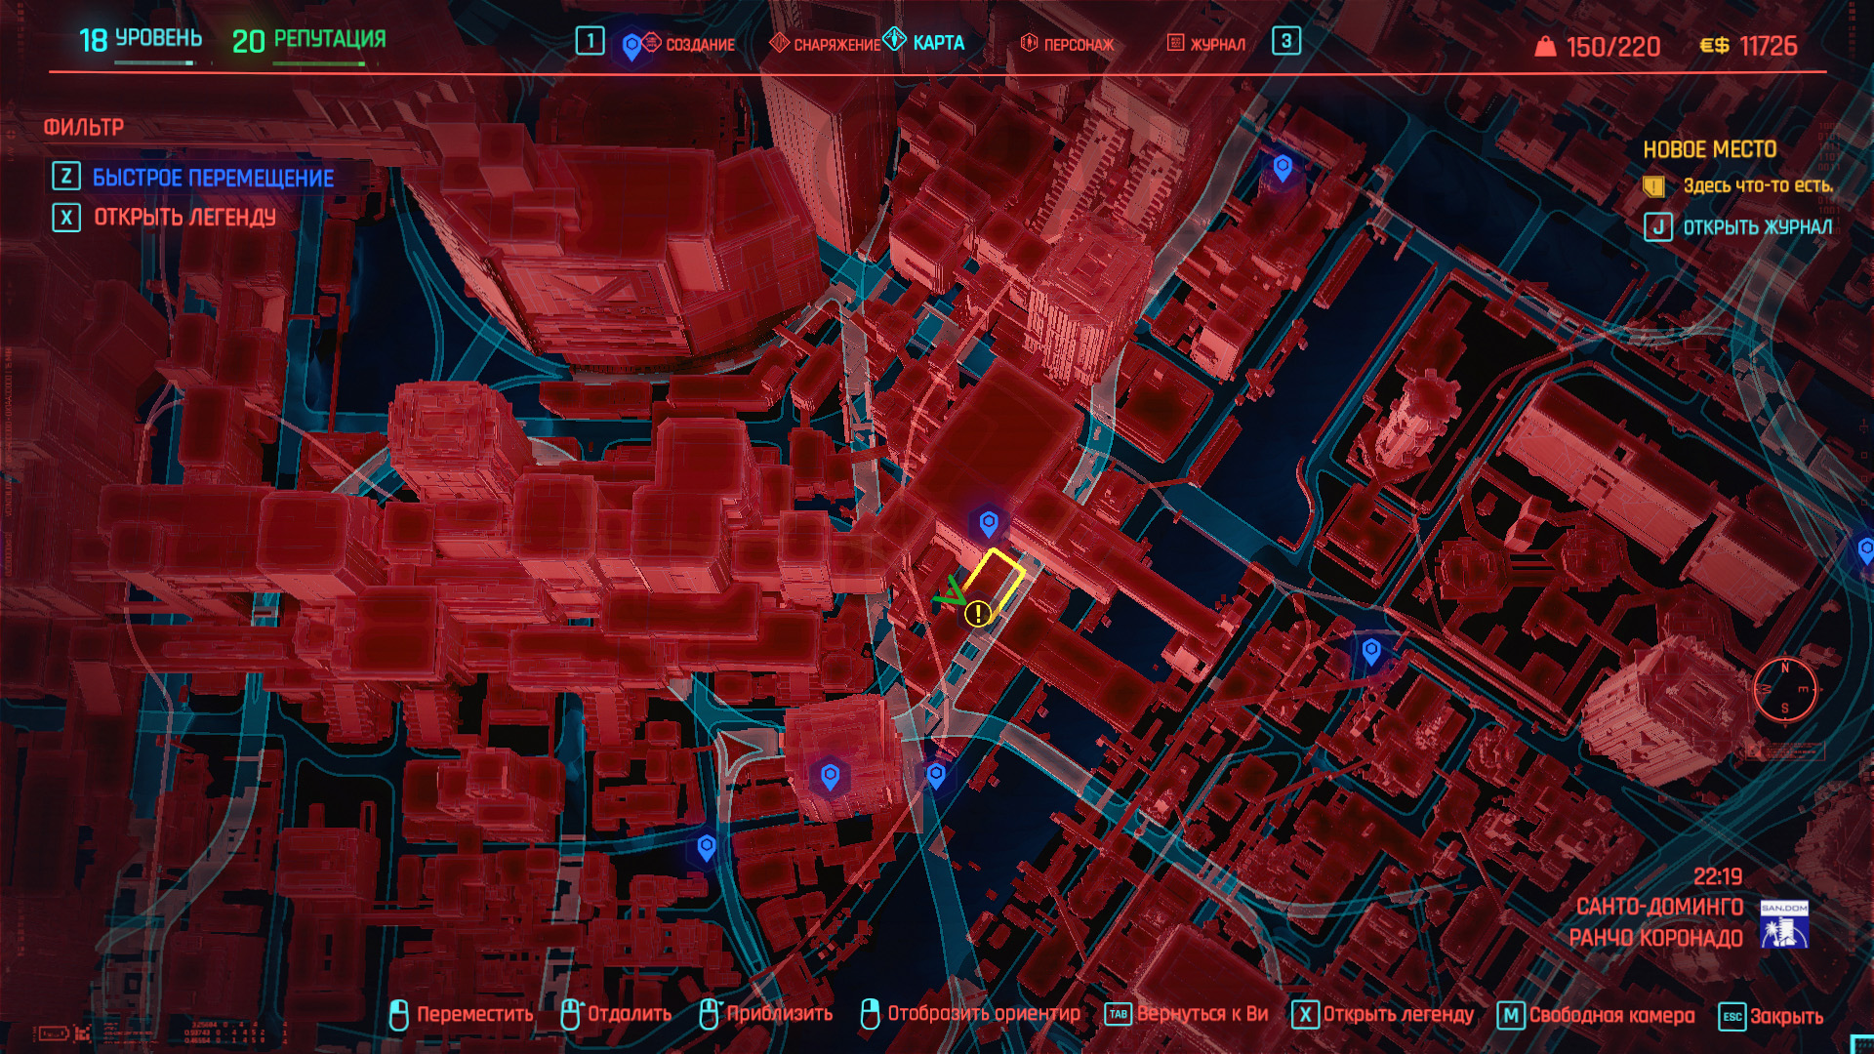The width and height of the screenshot is (1874, 1054).
Task: Go to the Журнал tab
Action: 1216,45
